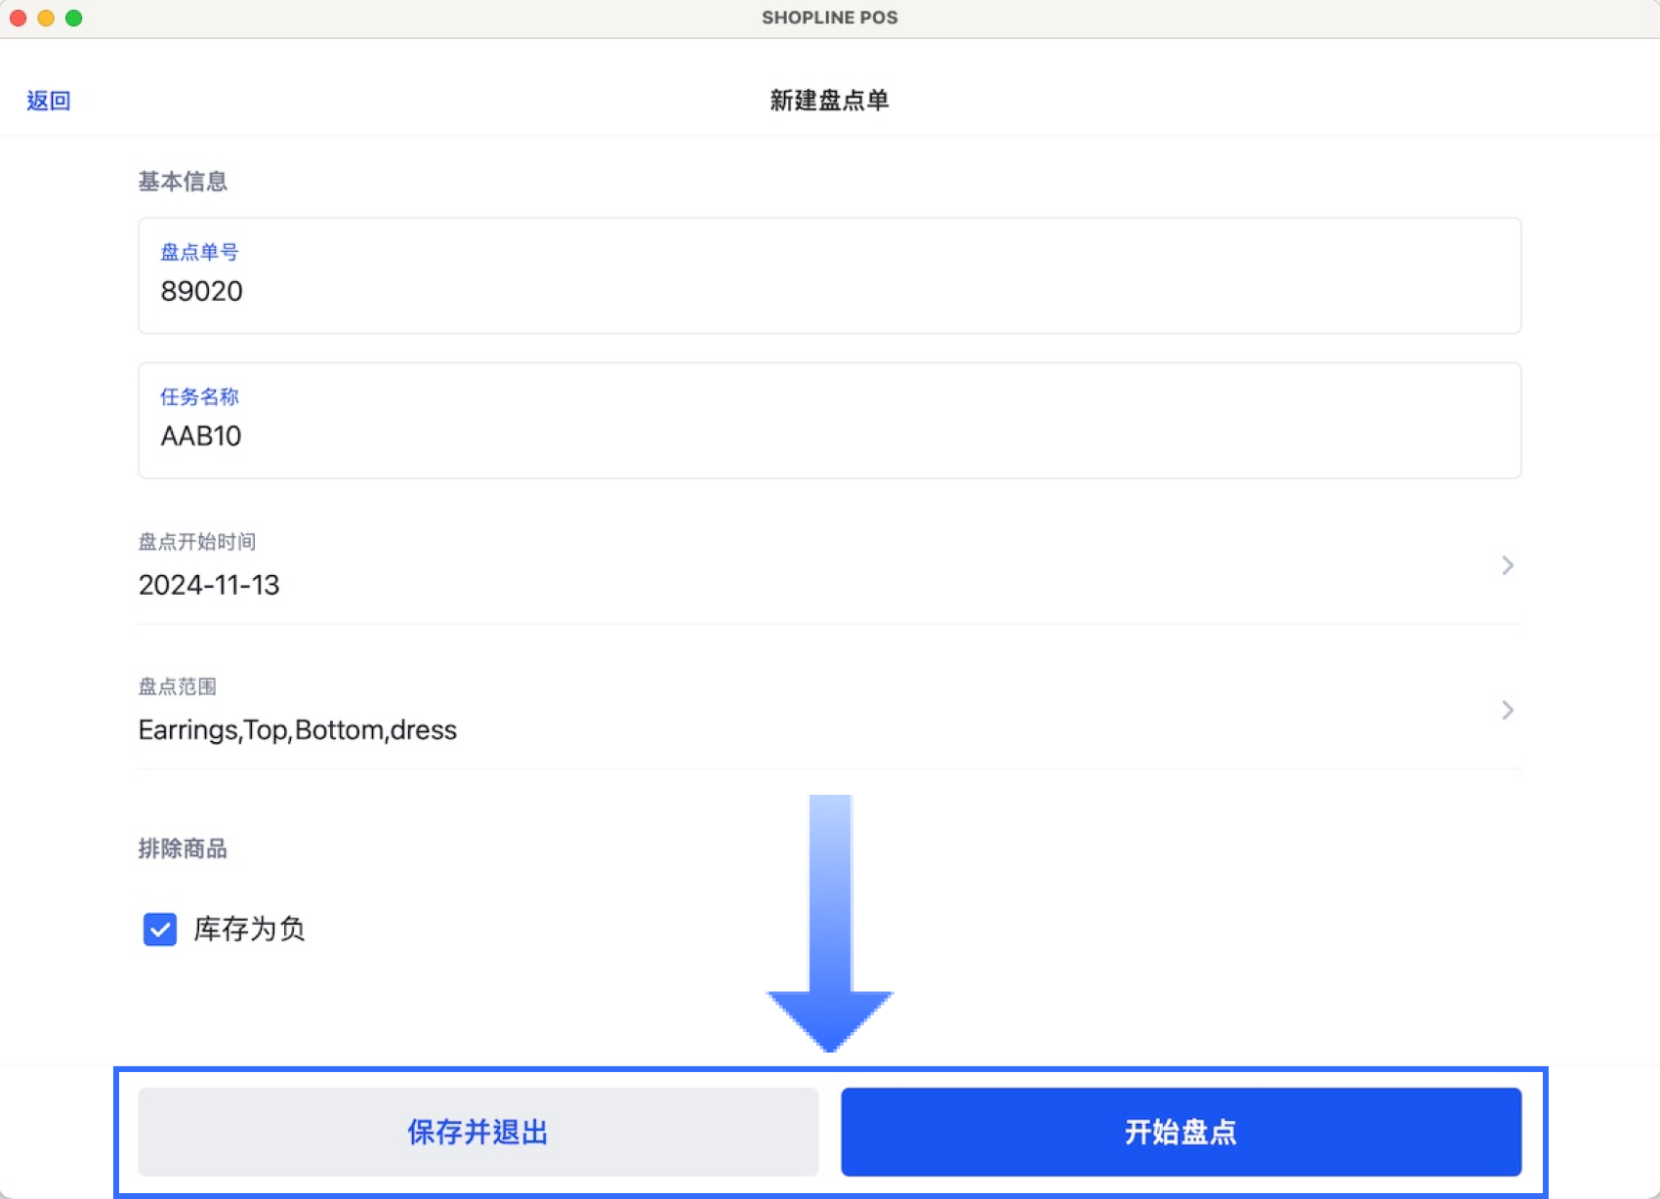Minimize the SHOPLINE POS window
Screen dimensions: 1660x1199
click(x=46, y=18)
